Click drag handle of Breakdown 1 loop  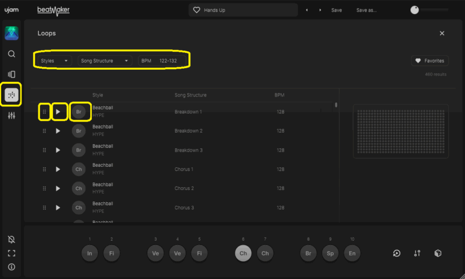44,112
